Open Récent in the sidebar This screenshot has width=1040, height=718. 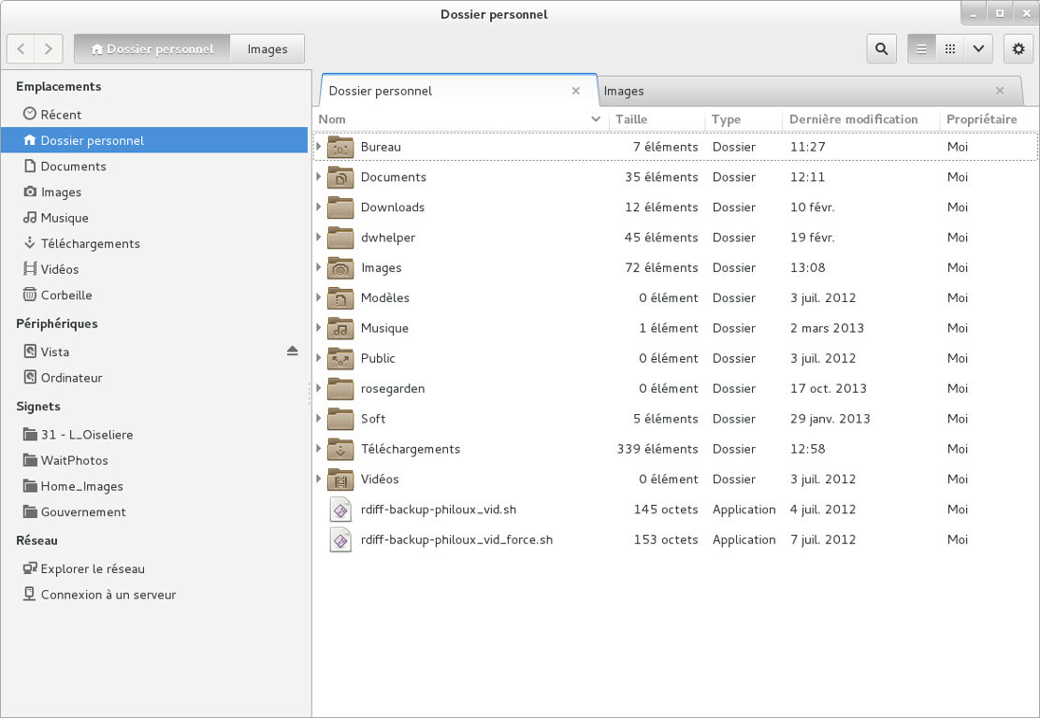coord(61,114)
